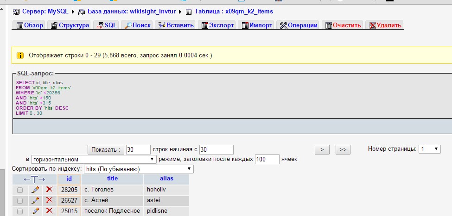Image resolution: width=452 pixels, height=216 pixels.
Task: Click the red delete X for с. Гоголев
Action: 49,190
